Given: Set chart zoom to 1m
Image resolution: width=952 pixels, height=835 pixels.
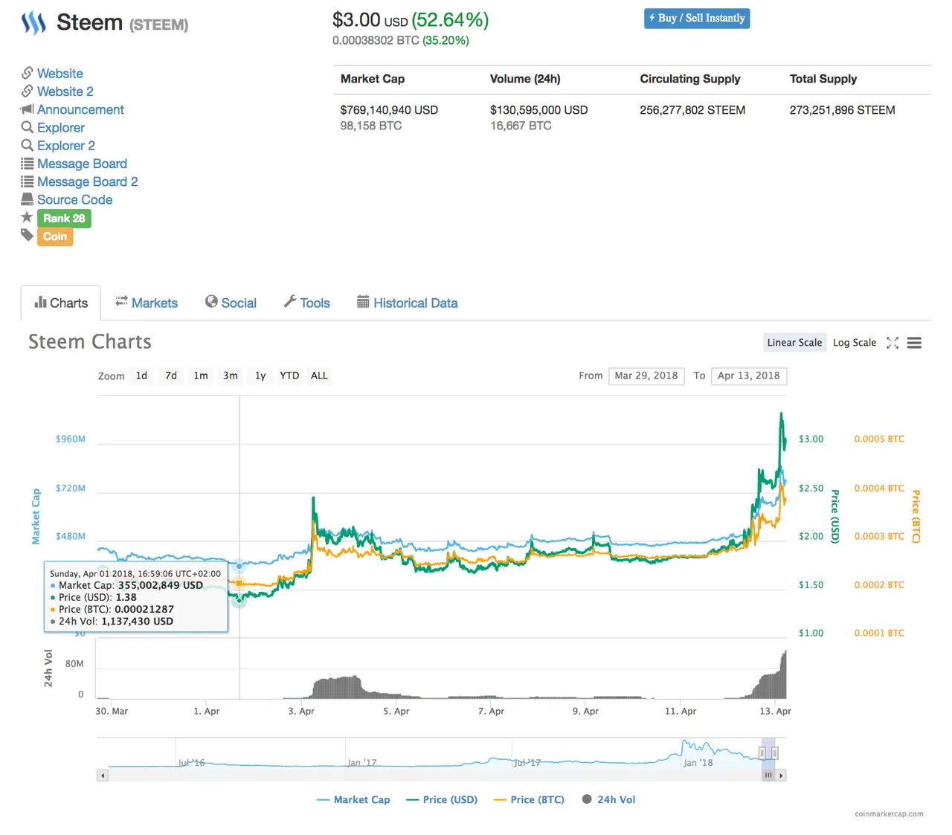Looking at the screenshot, I should pos(201,376).
